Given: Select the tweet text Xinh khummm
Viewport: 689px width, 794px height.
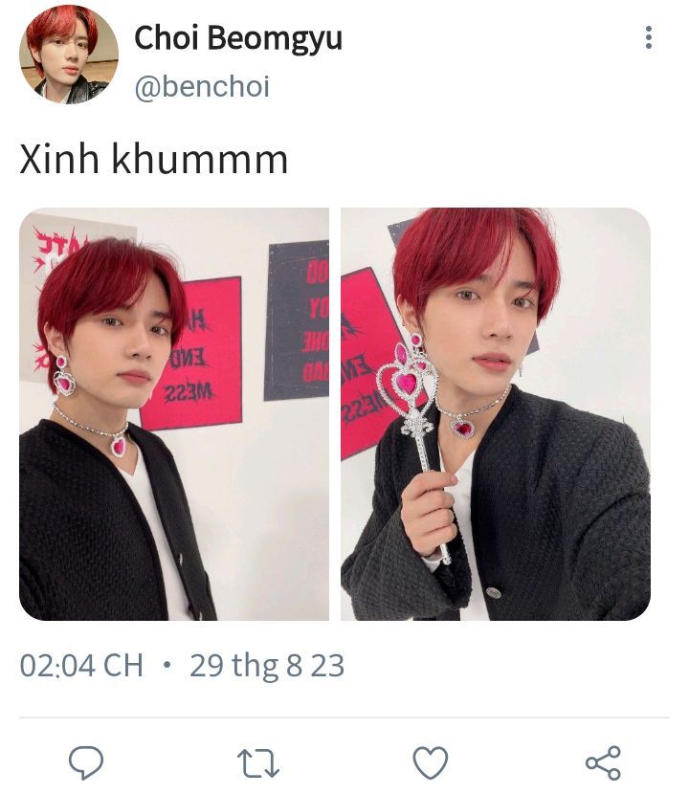Looking at the screenshot, I should (x=153, y=159).
